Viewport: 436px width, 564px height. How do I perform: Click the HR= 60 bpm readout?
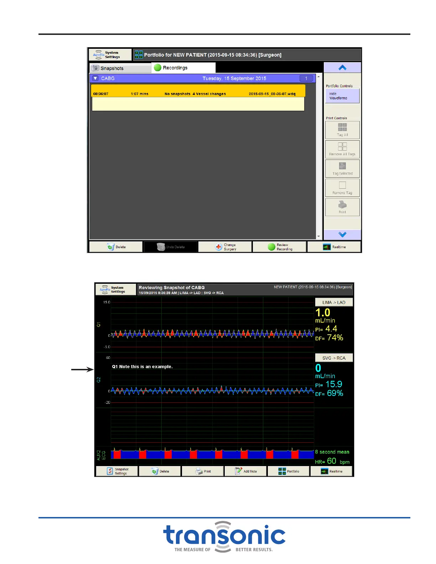[x=332, y=461]
